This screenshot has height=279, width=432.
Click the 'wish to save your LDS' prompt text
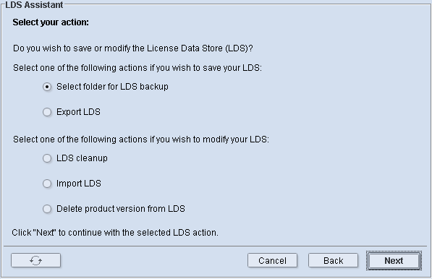point(137,68)
